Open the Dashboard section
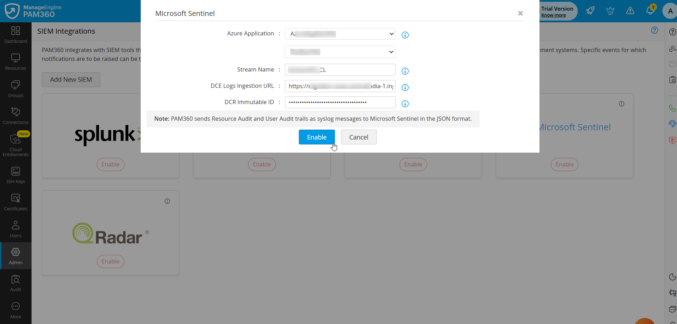Viewport: 677px width, 324px height. click(16, 34)
